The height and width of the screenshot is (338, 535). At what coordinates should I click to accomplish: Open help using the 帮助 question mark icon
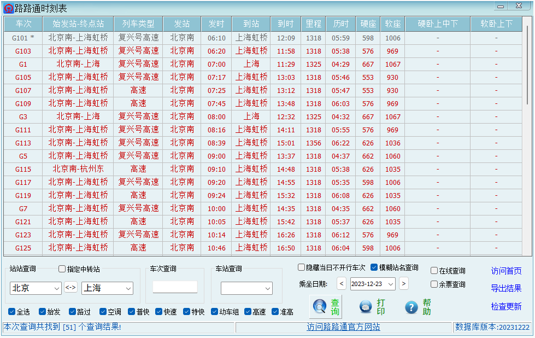411,307
